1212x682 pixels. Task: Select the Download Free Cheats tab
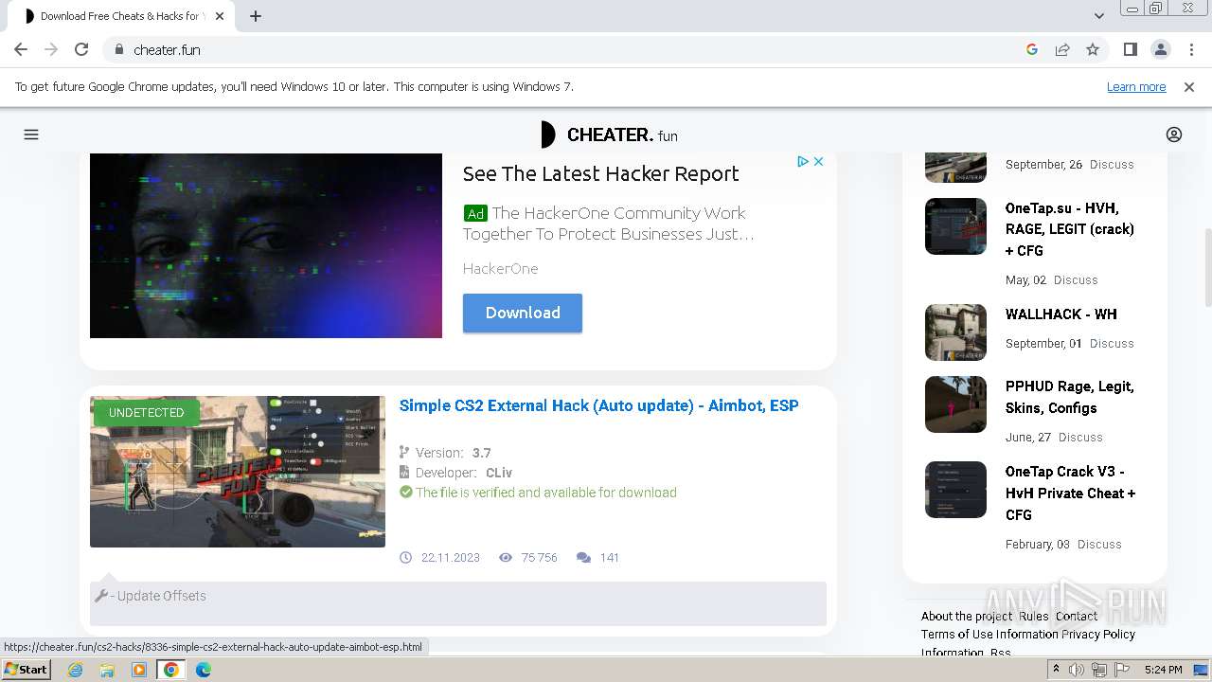[x=120, y=16]
